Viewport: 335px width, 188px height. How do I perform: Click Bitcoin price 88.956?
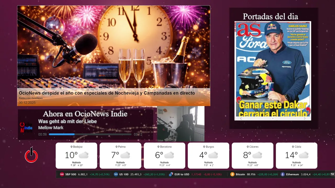[251, 174]
